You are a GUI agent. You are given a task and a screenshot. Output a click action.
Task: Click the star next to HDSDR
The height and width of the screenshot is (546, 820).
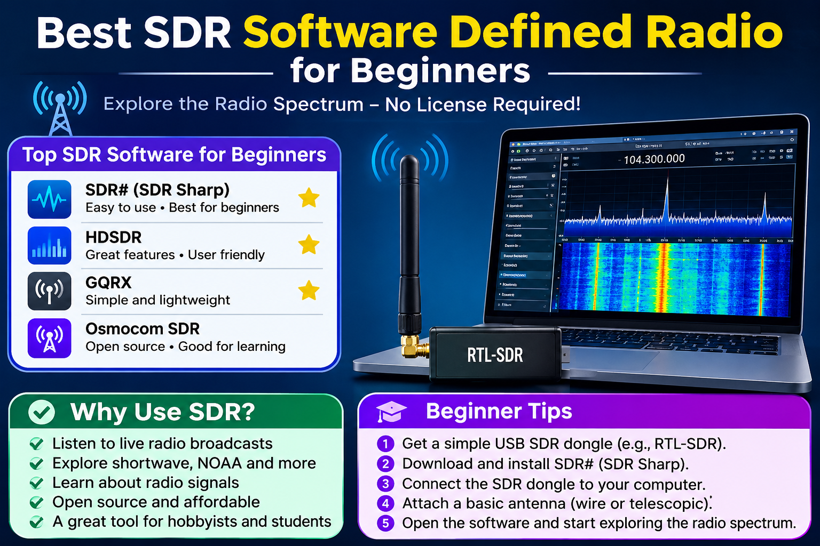tap(309, 244)
